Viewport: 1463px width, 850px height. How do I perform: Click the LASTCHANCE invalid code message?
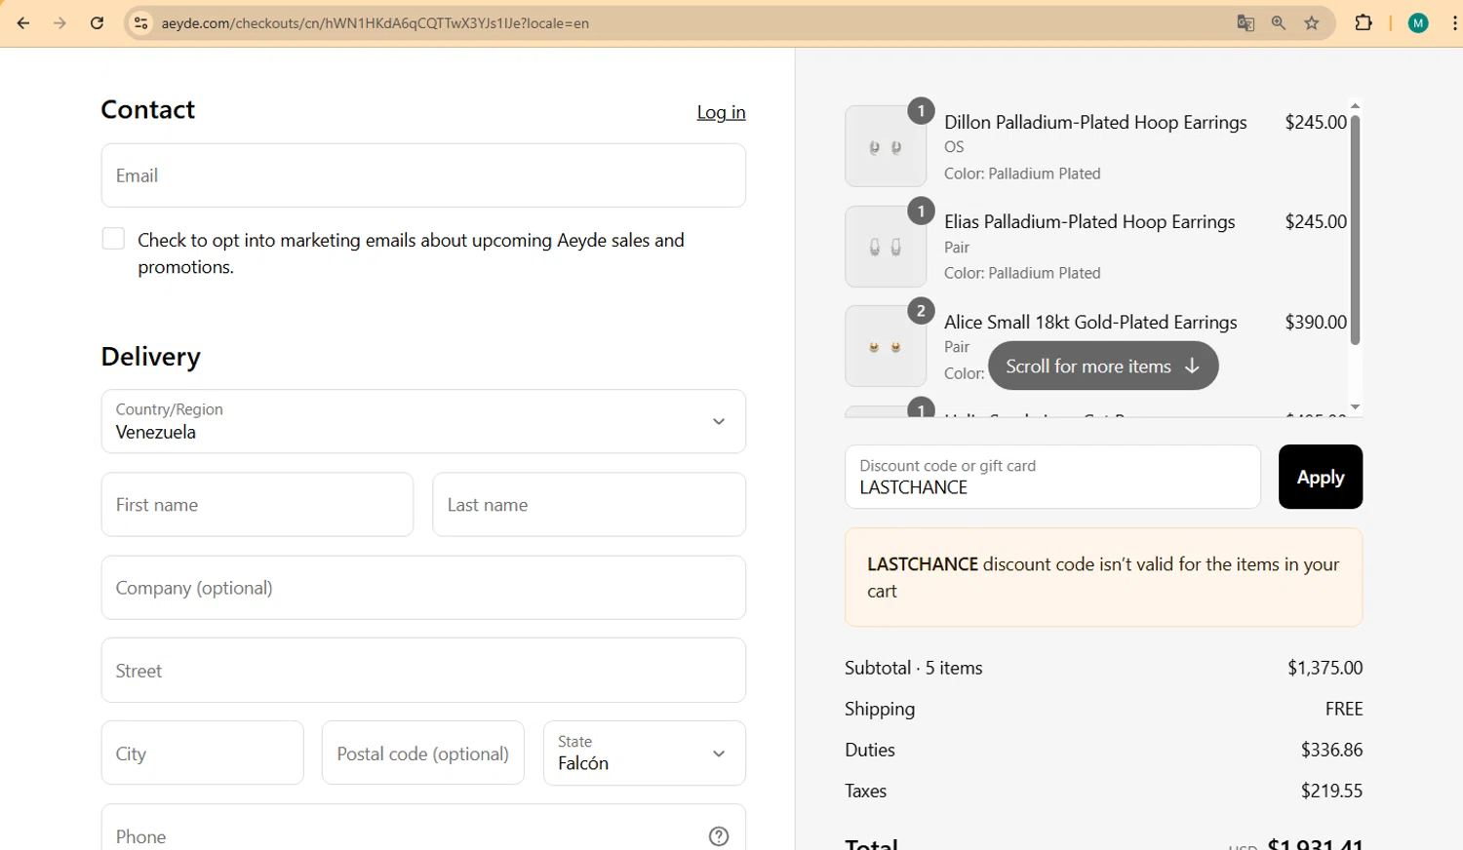click(x=1103, y=577)
